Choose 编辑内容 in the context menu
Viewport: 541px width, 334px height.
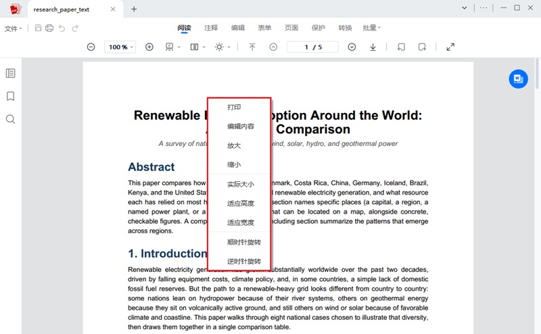pyautogui.click(x=239, y=126)
